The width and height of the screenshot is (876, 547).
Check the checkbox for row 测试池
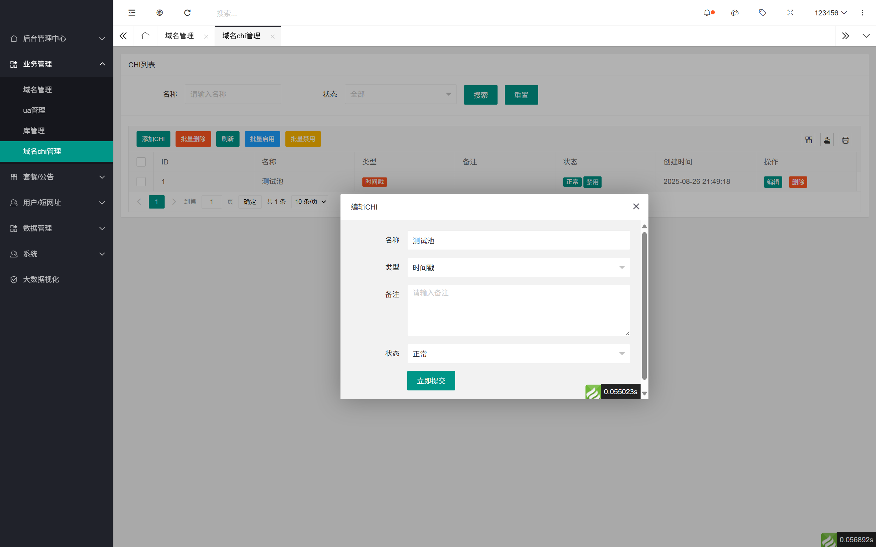tap(141, 182)
